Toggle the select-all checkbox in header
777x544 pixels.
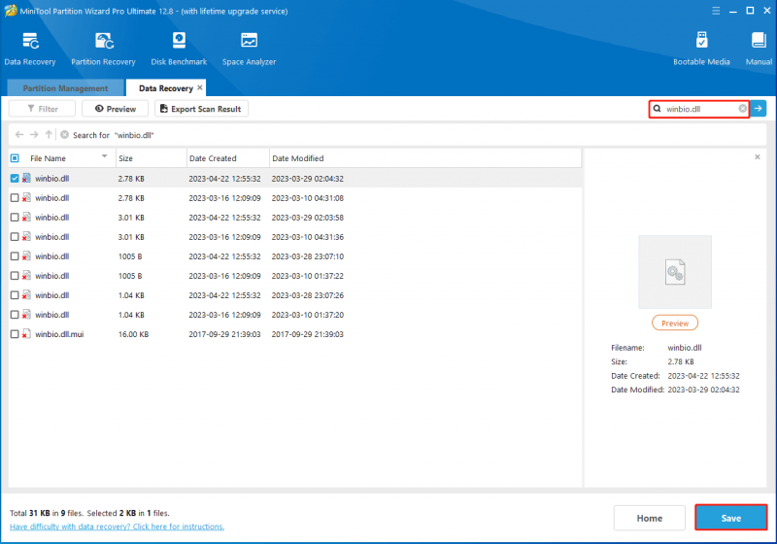click(15, 158)
